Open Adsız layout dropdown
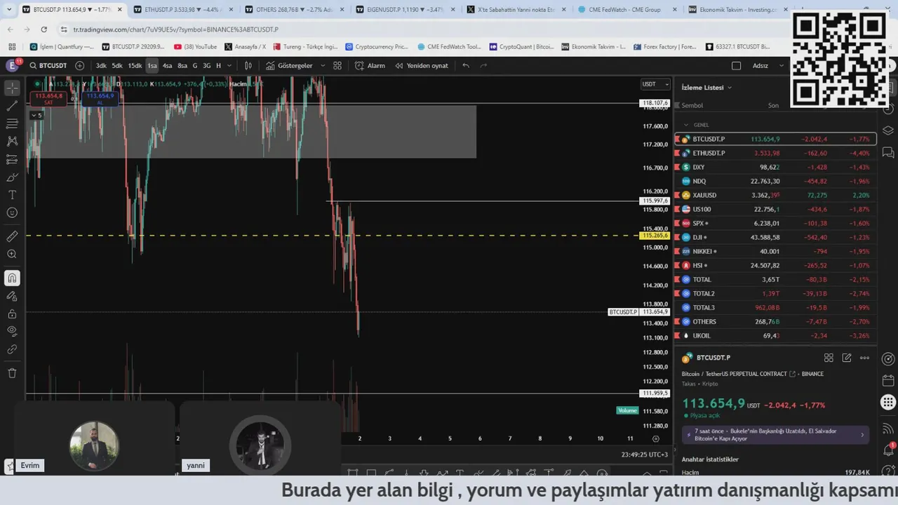Image resolution: width=898 pixels, height=505 pixels. [x=768, y=65]
